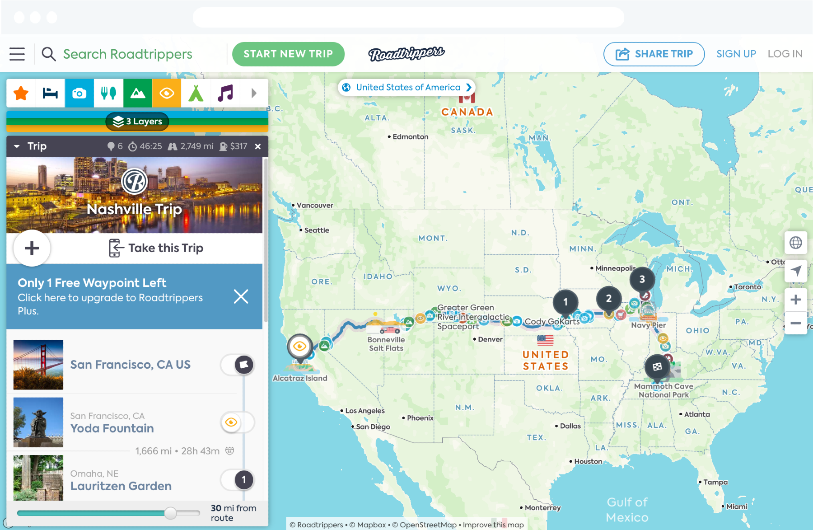Click the trip duration 46:25 clock
813x530 pixels.
(x=133, y=146)
